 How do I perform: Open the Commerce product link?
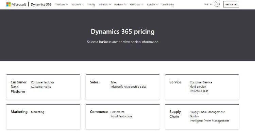click(x=117, y=112)
